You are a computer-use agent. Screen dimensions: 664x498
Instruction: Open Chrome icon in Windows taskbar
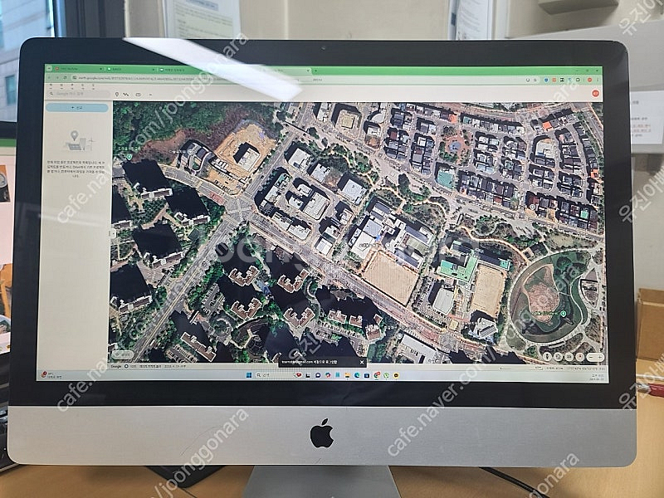coord(377,375)
